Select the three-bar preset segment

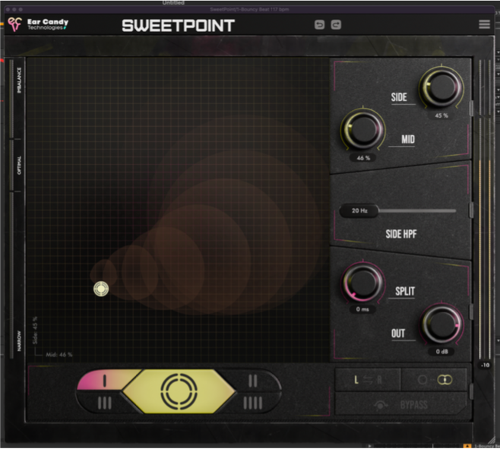tap(105, 403)
